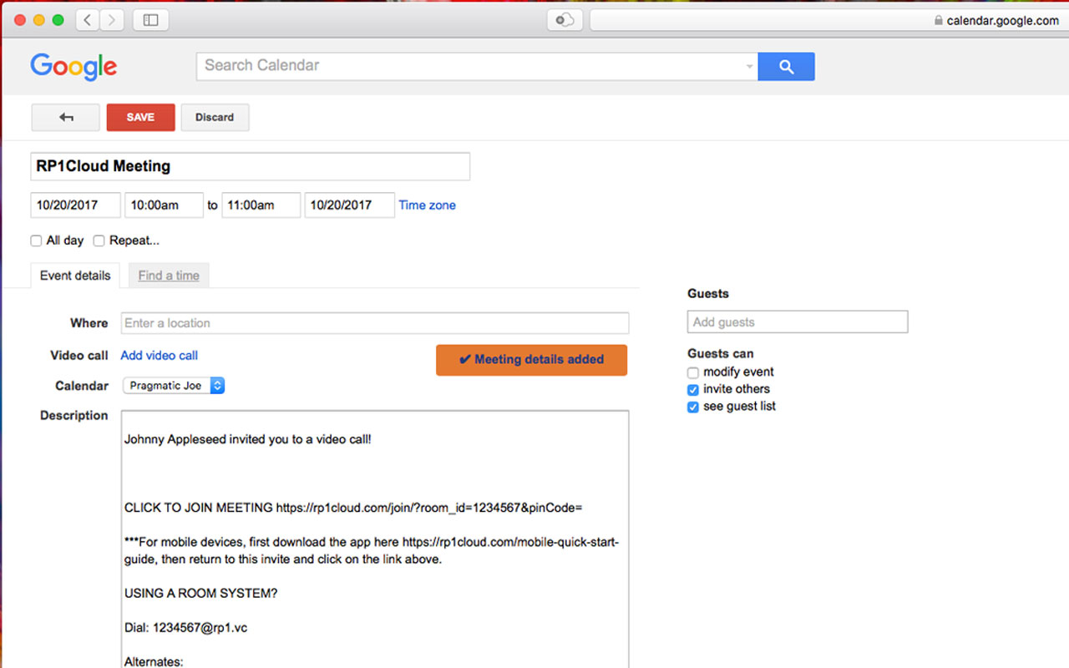This screenshot has height=668, width=1069.
Task: Enable the All day checkbox
Action: point(36,240)
